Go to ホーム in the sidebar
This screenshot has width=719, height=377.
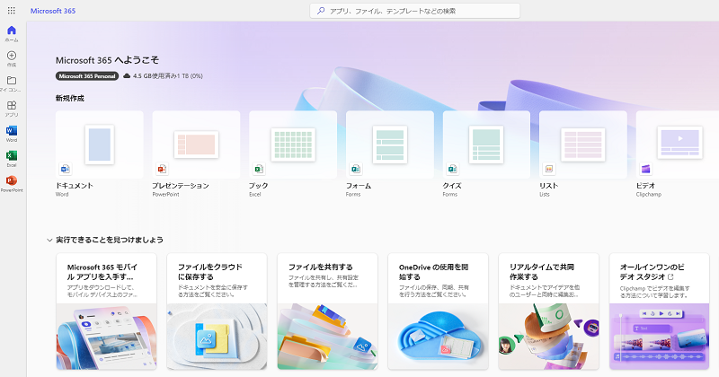[x=12, y=33]
